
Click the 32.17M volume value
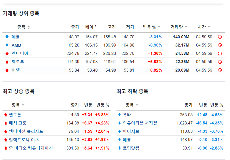coord(182,45)
